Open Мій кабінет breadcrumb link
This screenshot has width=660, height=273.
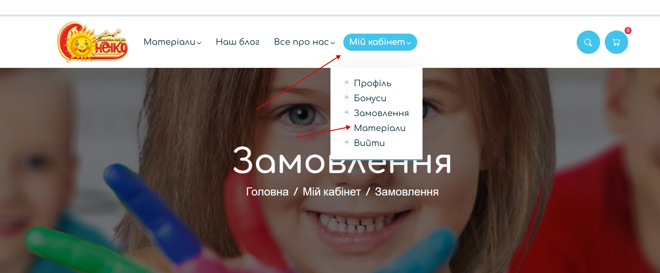332,192
